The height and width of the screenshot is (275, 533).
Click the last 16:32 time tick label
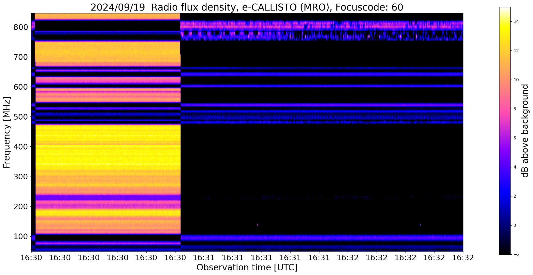[x=463, y=258]
